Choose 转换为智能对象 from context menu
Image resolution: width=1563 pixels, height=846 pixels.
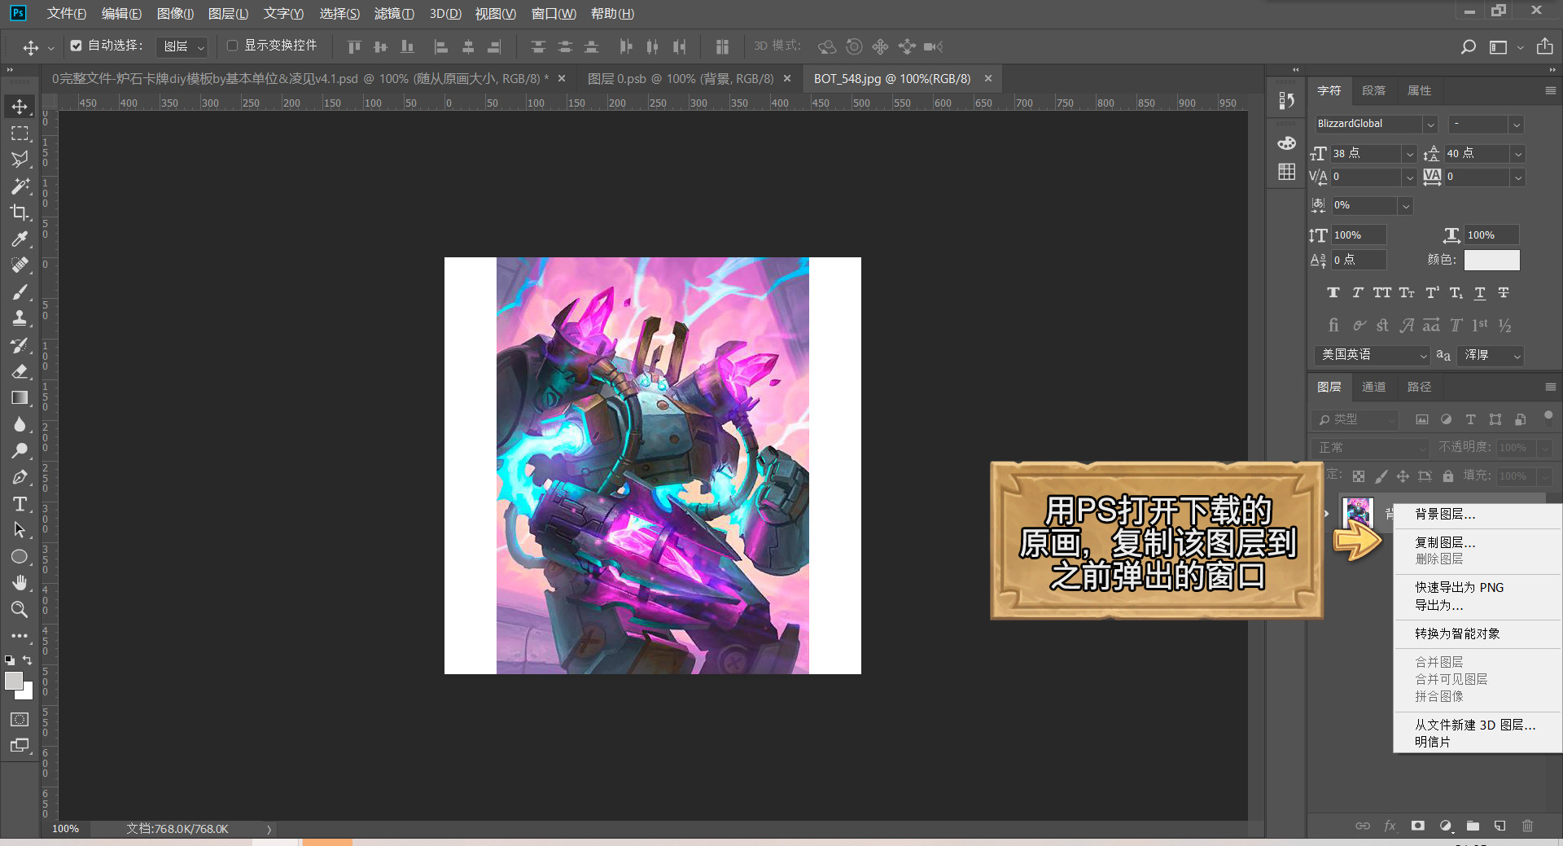point(1457,633)
